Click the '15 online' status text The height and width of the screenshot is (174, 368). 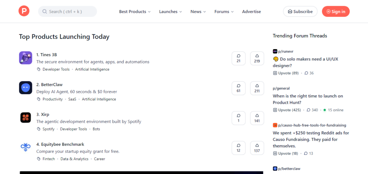tap(336, 110)
